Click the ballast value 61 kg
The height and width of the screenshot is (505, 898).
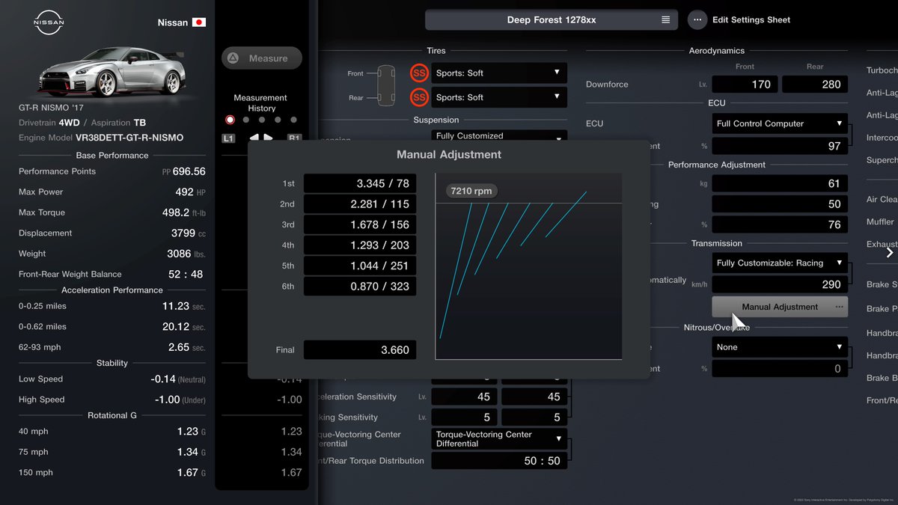[780, 183]
